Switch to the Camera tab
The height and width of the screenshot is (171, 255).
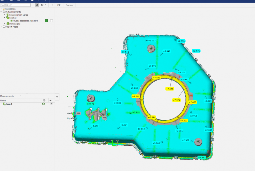(69, 5)
